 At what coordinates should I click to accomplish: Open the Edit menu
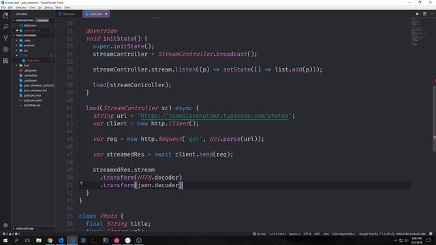point(11,7)
